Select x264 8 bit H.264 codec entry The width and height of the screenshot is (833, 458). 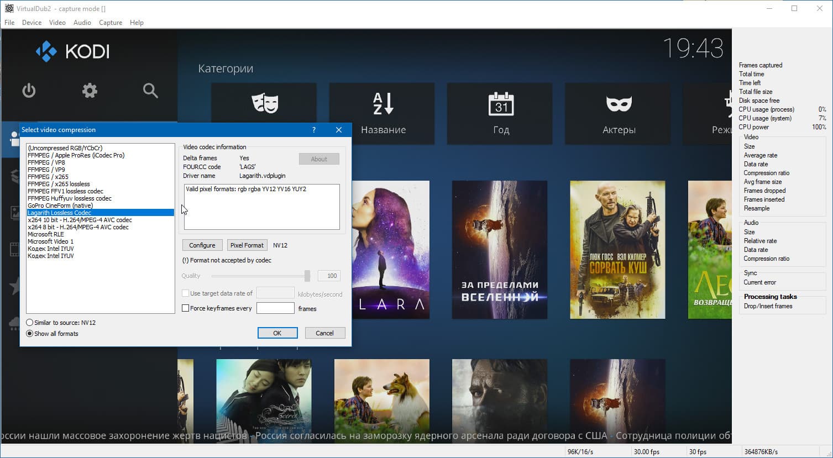[x=78, y=227]
